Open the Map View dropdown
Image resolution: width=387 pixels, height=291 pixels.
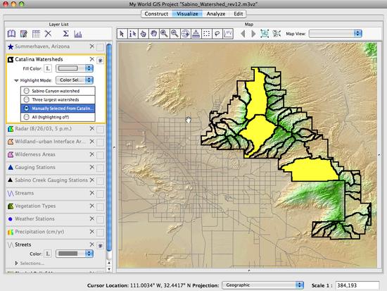(336, 34)
